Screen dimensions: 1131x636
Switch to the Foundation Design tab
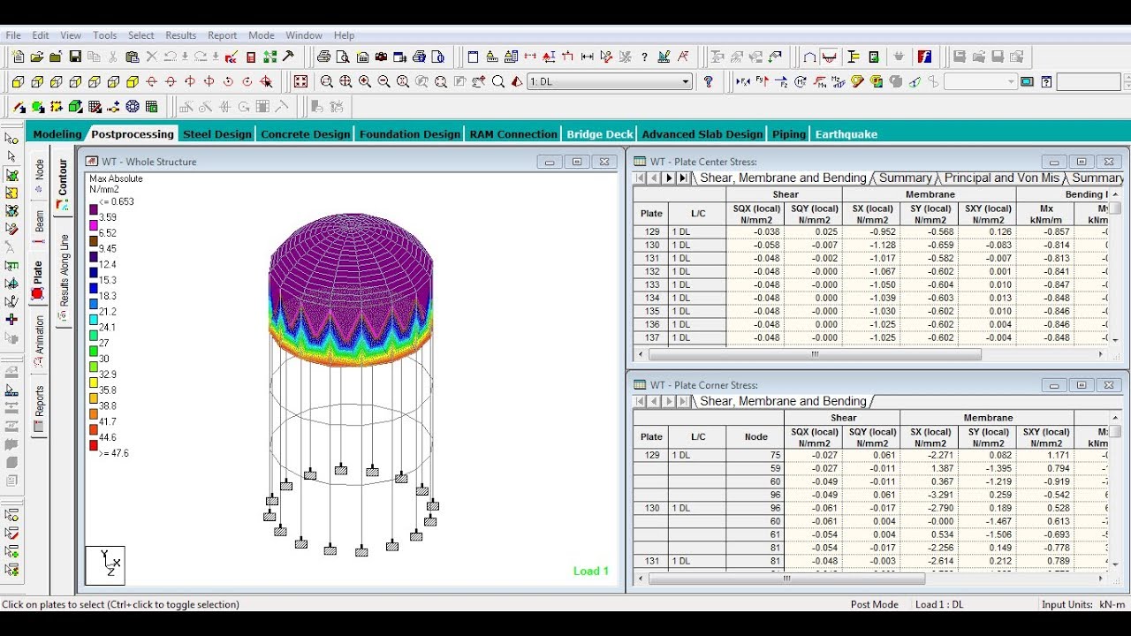(410, 134)
